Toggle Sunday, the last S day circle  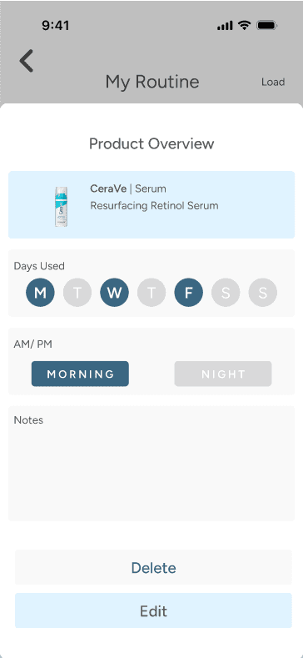(x=263, y=292)
